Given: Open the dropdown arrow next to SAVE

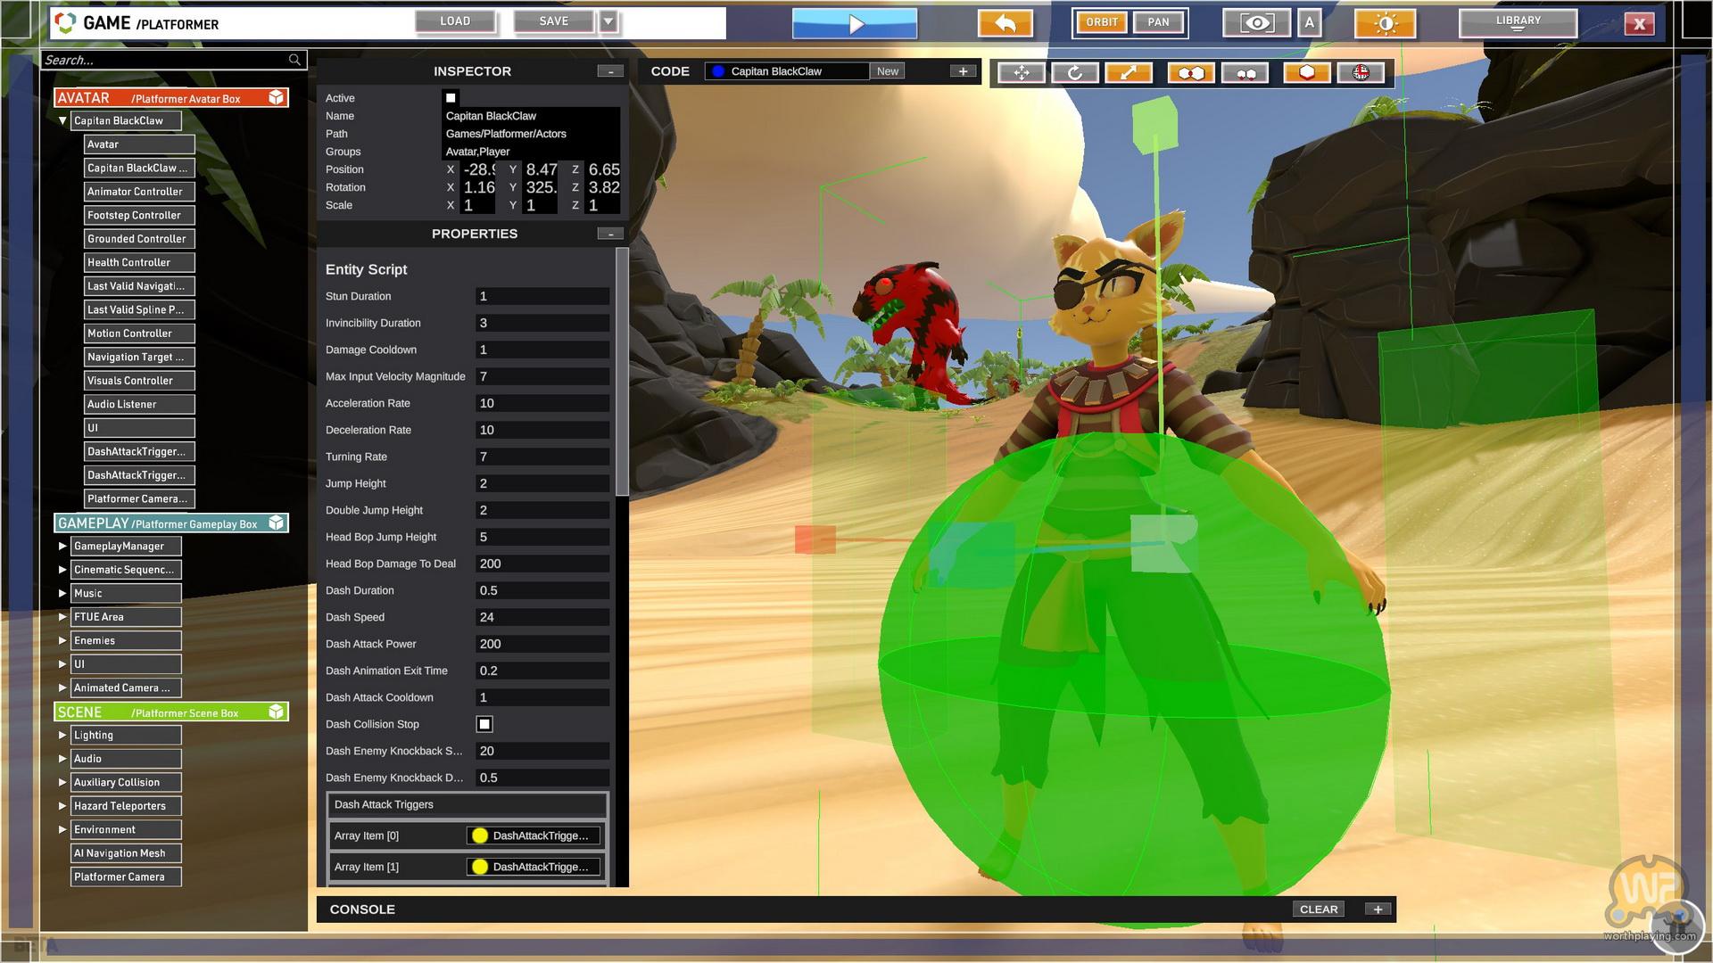Looking at the screenshot, I should [x=608, y=21].
